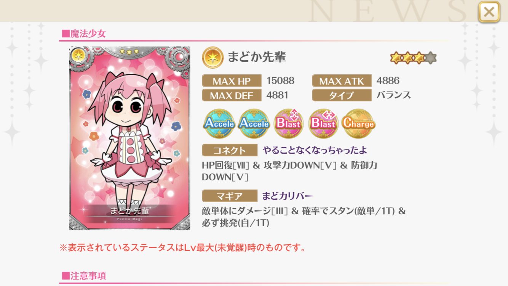The width and height of the screenshot is (508, 286).
Task: Click the 魔法少女 section heading
Action: 84,34
